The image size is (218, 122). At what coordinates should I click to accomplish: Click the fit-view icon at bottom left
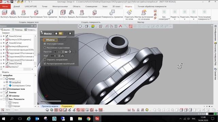point(3,110)
